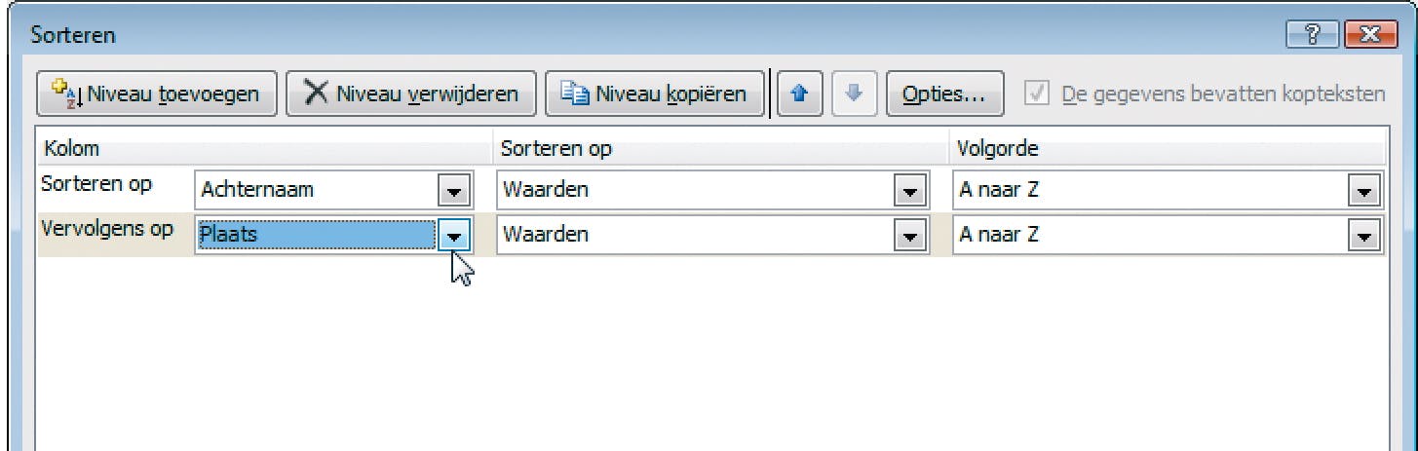
Task: Click the Niveau toevoegen button
Action: 157,94
